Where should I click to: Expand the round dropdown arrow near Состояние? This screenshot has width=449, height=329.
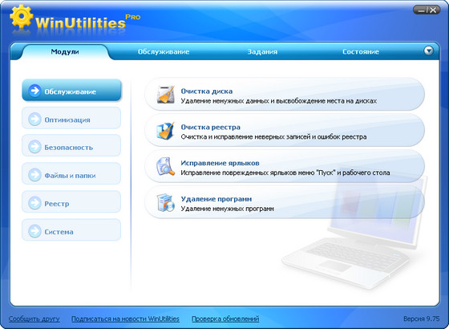[x=428, y=51]
